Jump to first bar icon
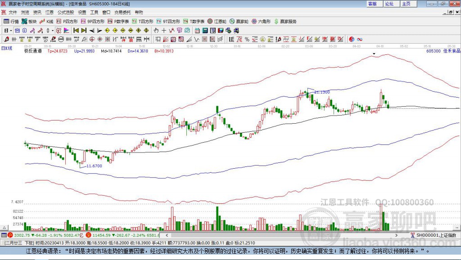461x260 pixels. [76, 31]
